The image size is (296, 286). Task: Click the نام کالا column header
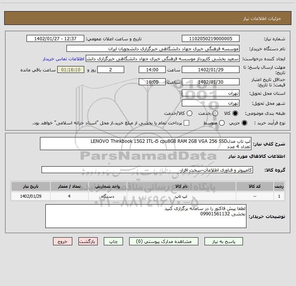[181, 187]
